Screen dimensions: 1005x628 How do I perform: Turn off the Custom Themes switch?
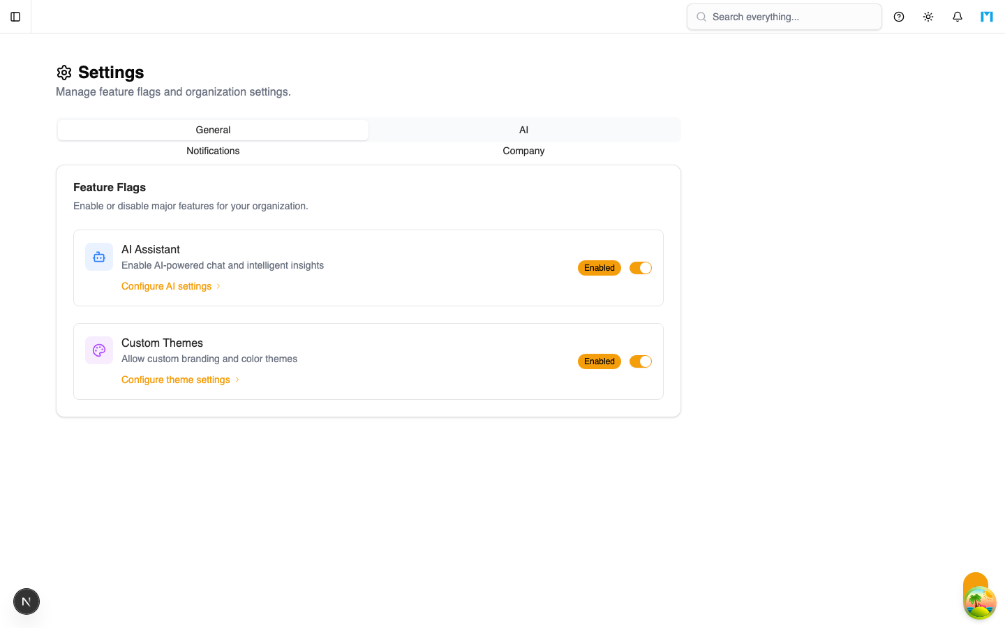coord(641,361)
